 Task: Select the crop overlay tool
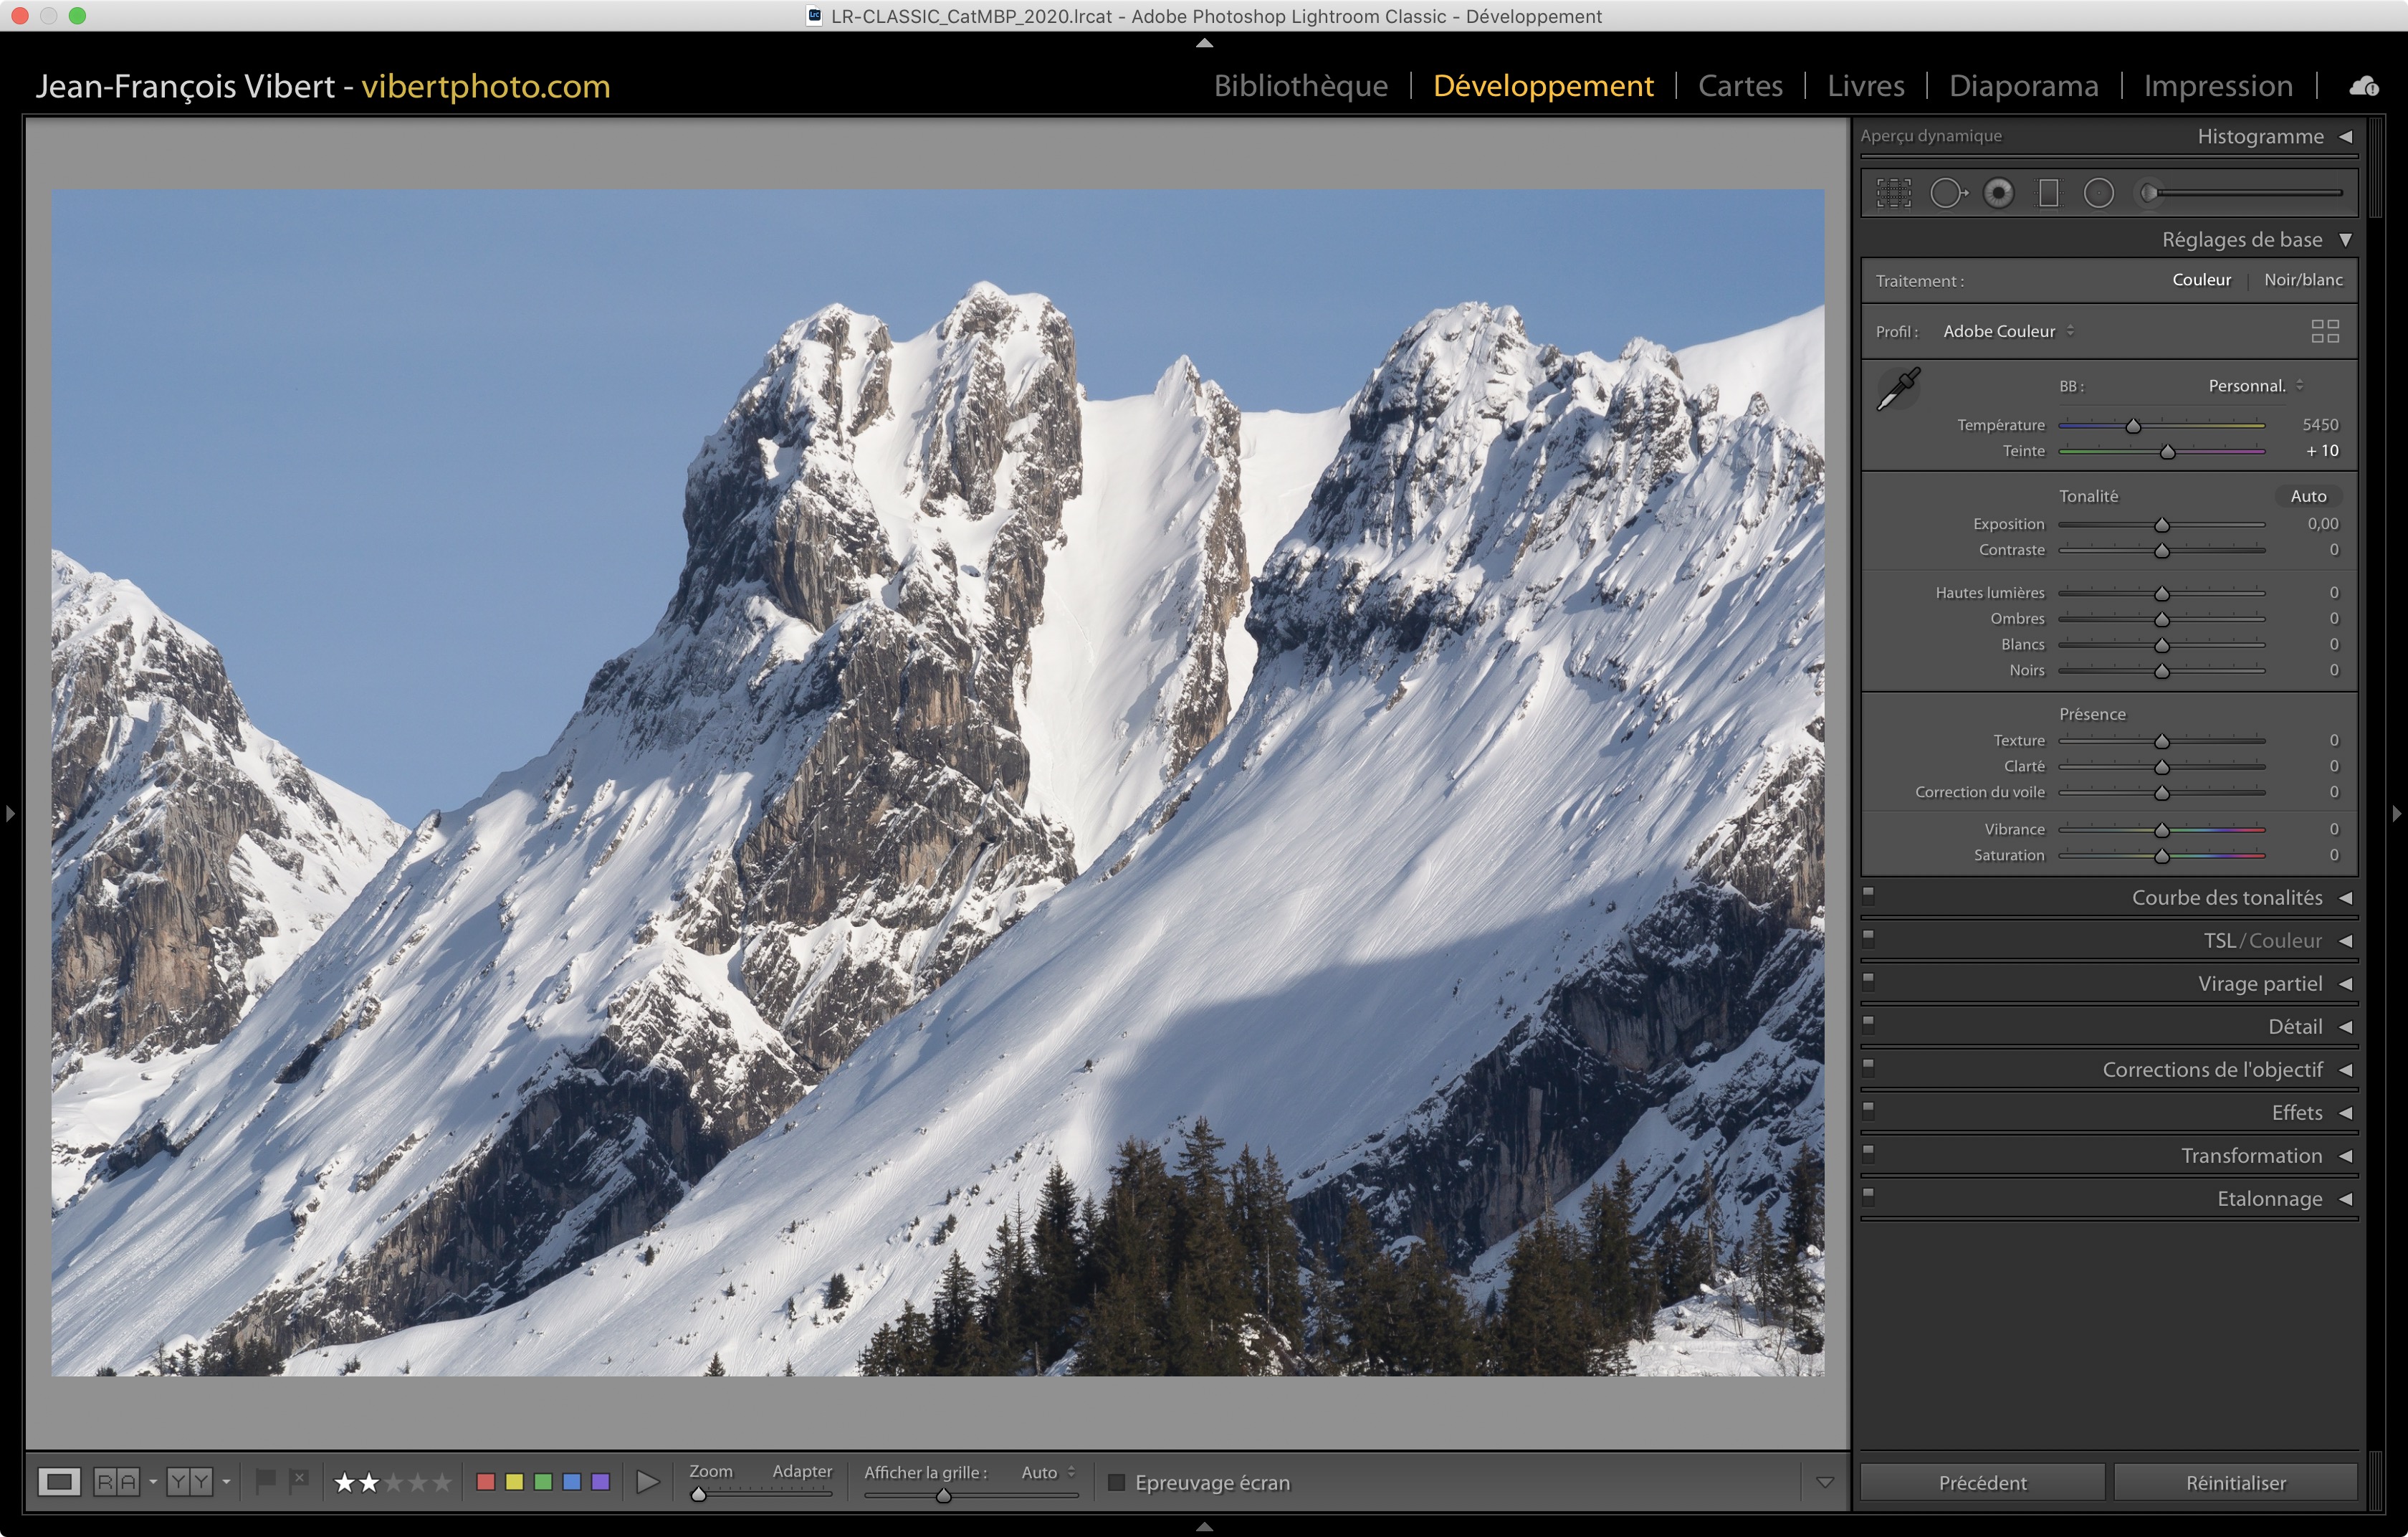point(1893,193)
